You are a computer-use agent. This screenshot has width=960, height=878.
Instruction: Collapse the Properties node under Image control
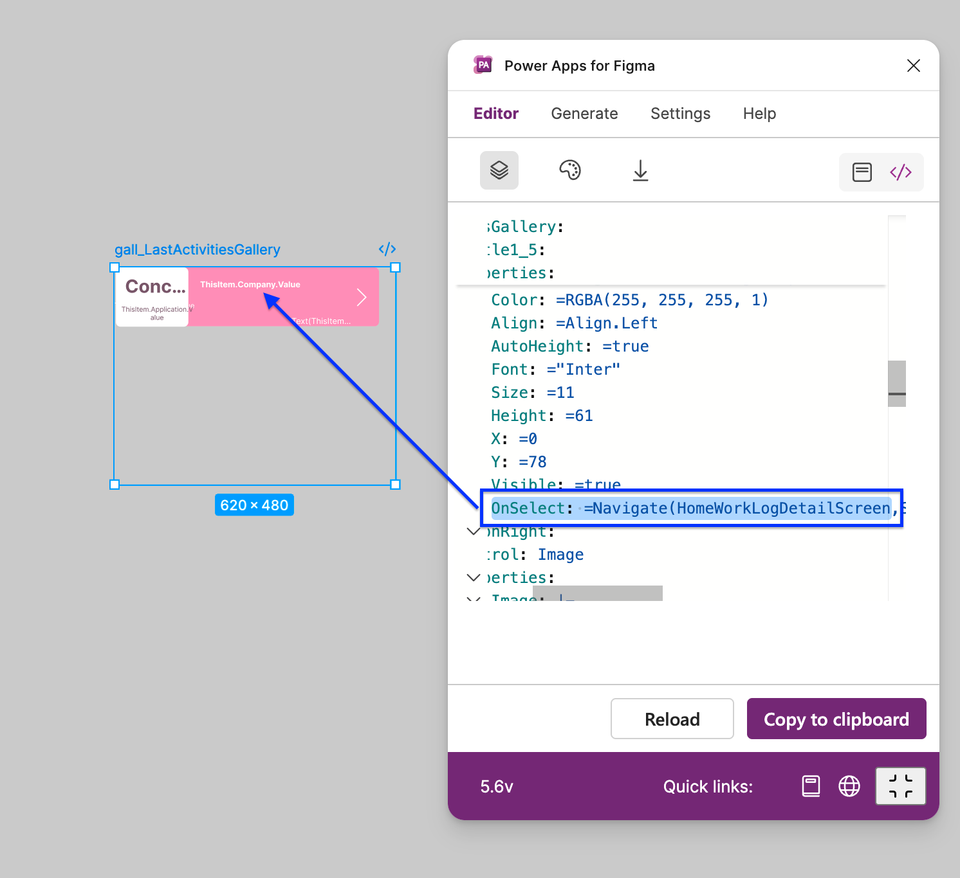[x=474, y=578]
